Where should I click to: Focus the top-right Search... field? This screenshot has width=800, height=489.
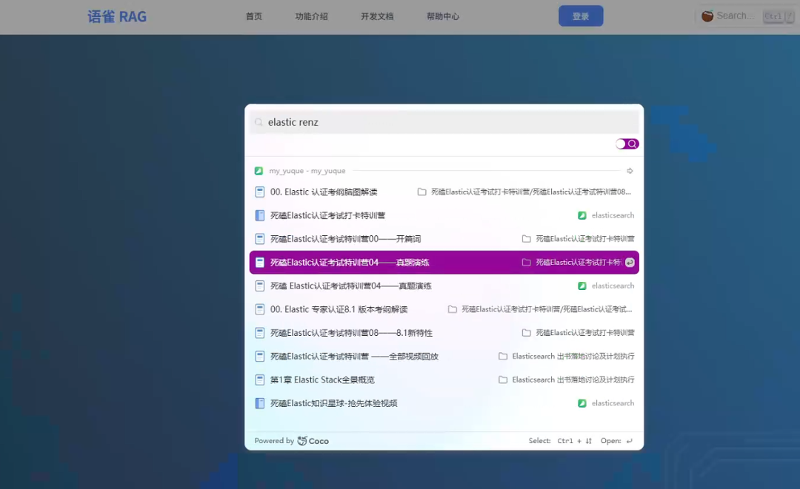747,16
